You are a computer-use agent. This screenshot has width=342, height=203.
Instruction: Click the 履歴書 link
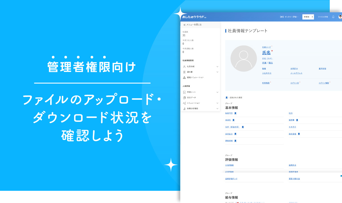(292, 120)
